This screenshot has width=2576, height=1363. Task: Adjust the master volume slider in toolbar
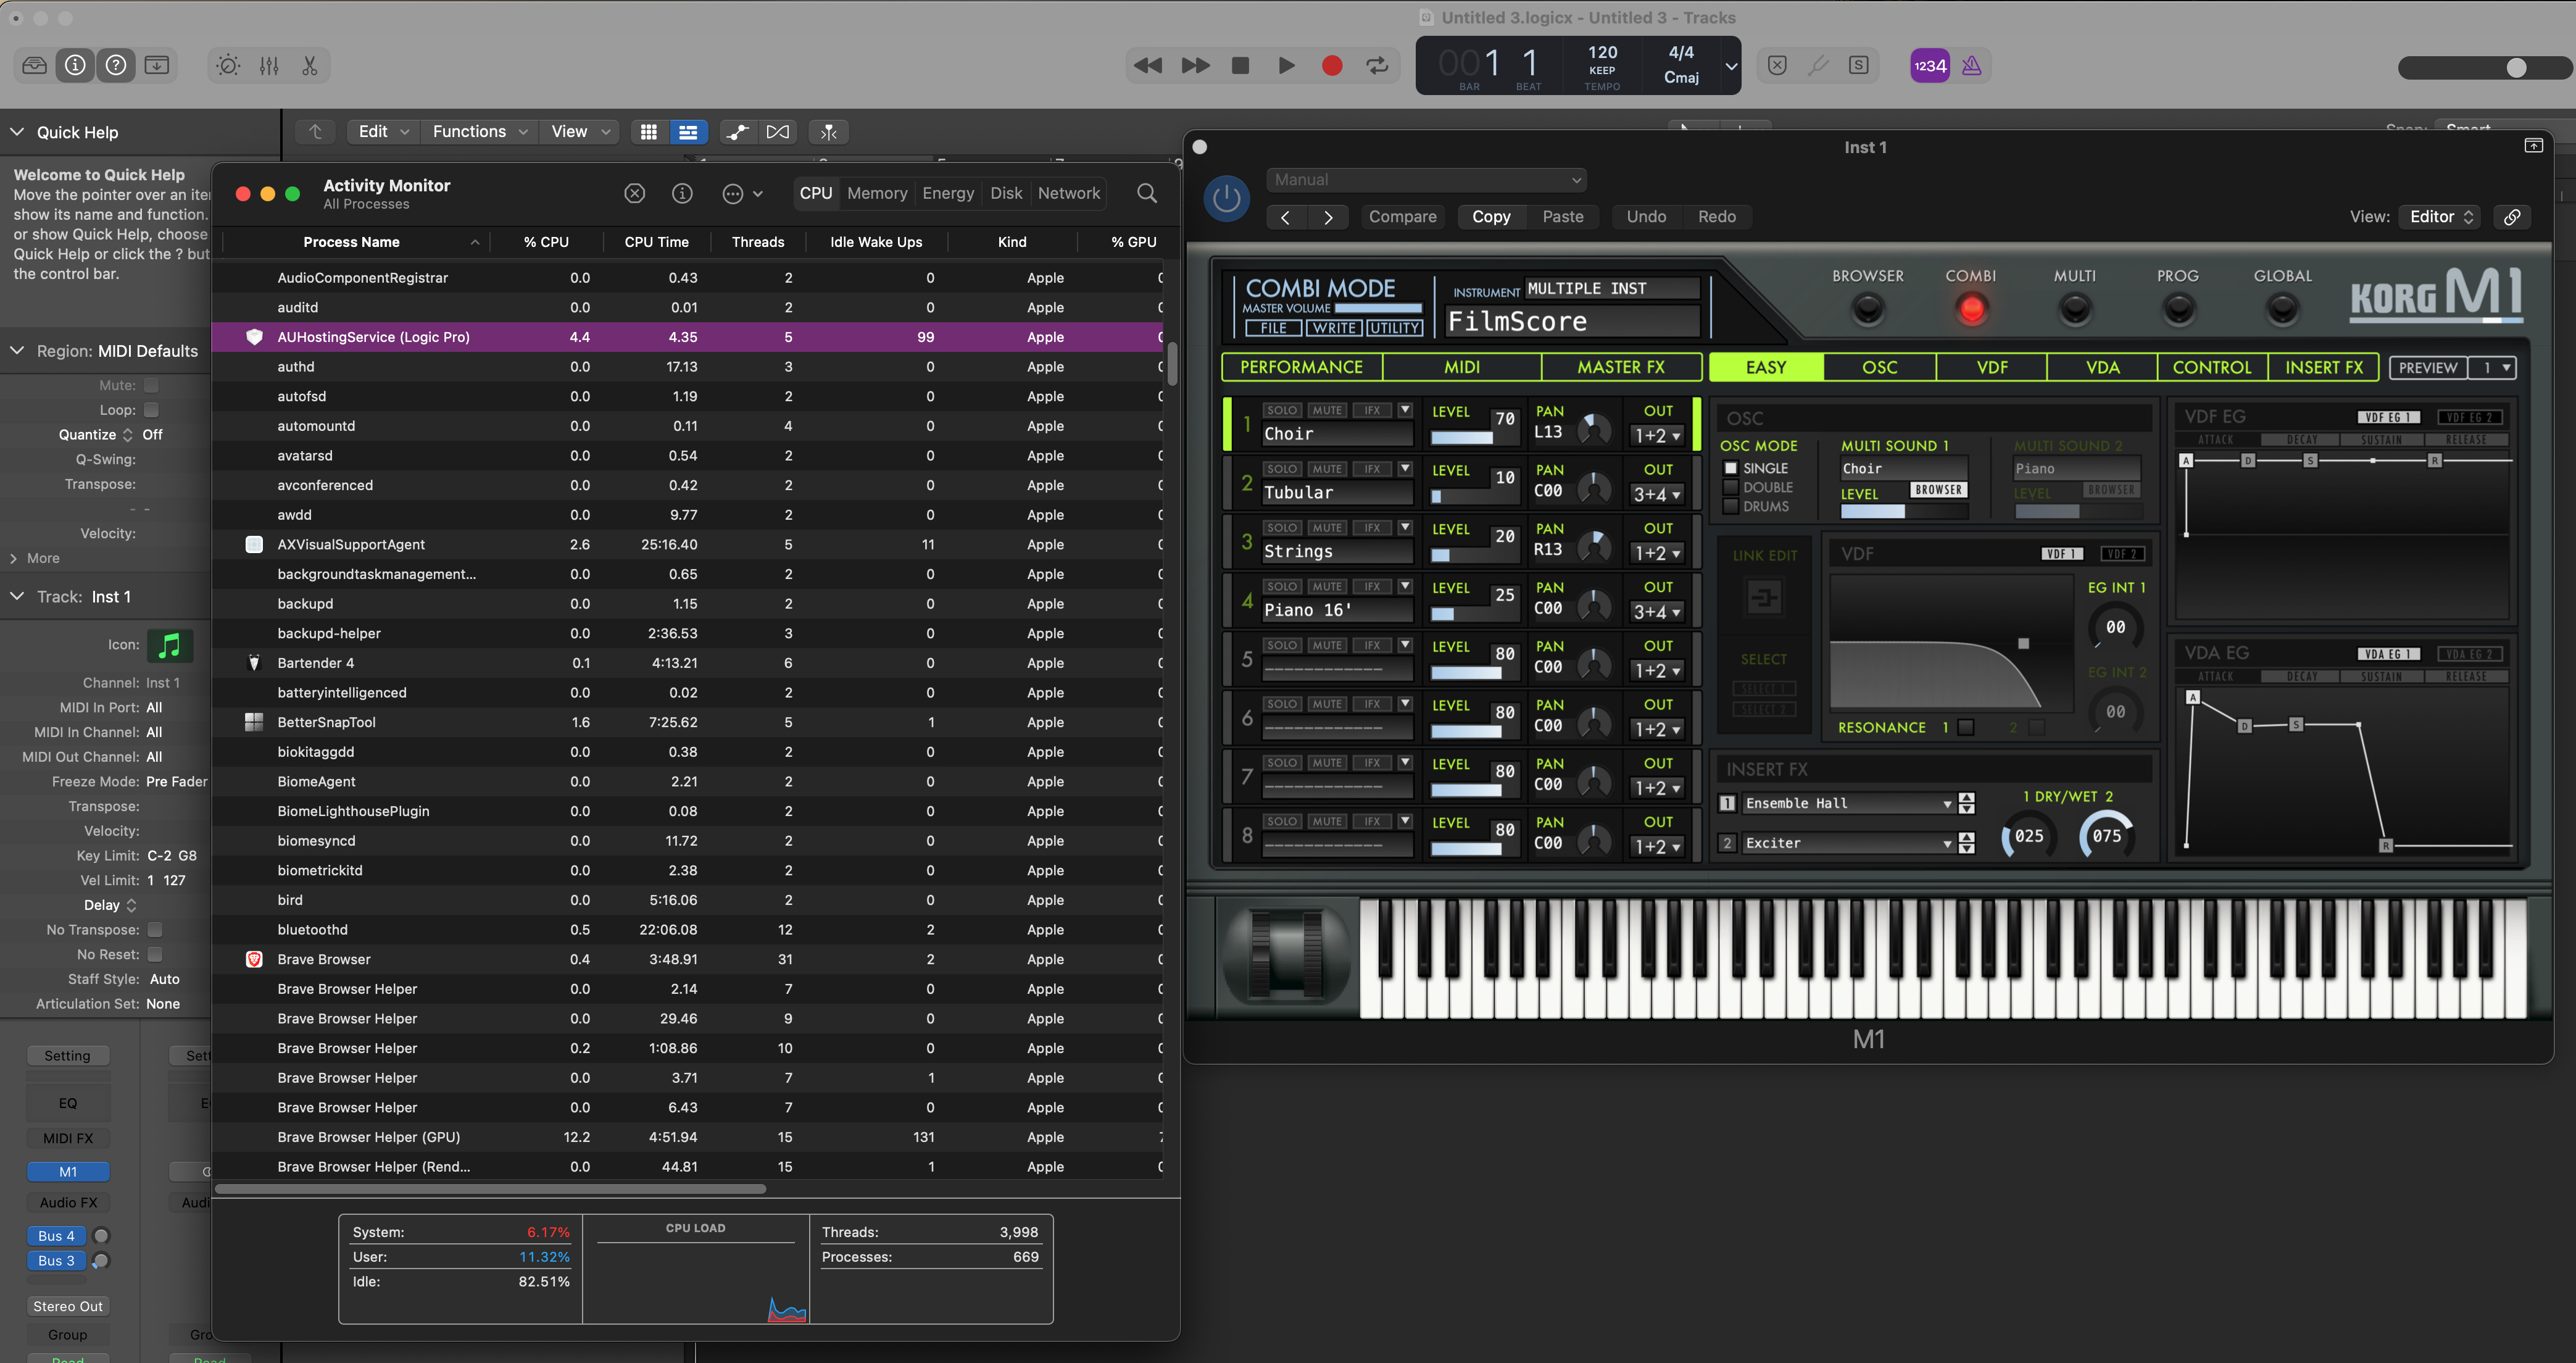coord(2484,67)
